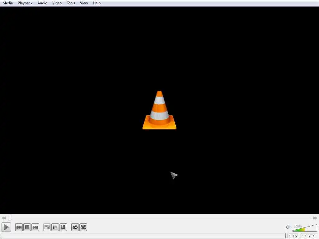Step backward using the rewind arrows beside seek bar
319x239 pixels.
point(4,218)
